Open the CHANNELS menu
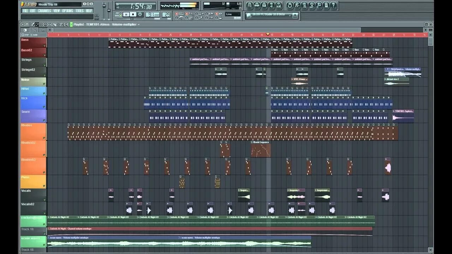 44,11
